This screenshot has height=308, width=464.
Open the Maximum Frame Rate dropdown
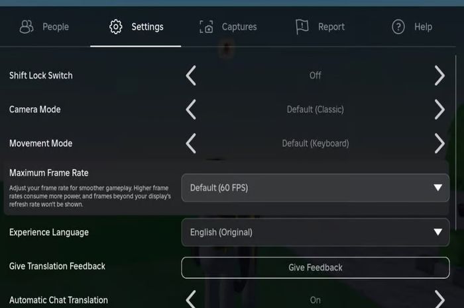point(316,188)
